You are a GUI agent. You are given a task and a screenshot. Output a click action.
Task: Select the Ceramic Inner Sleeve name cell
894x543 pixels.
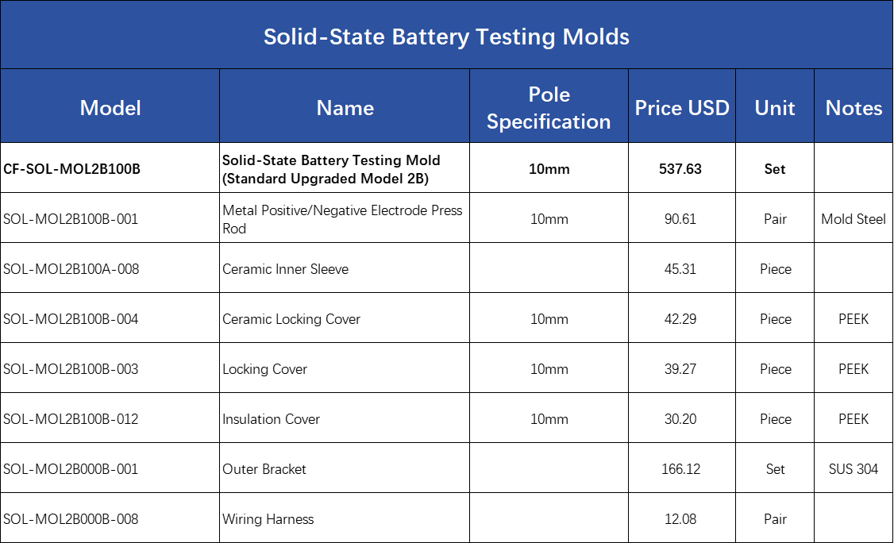pyautogui.click(x=345, y=268)
